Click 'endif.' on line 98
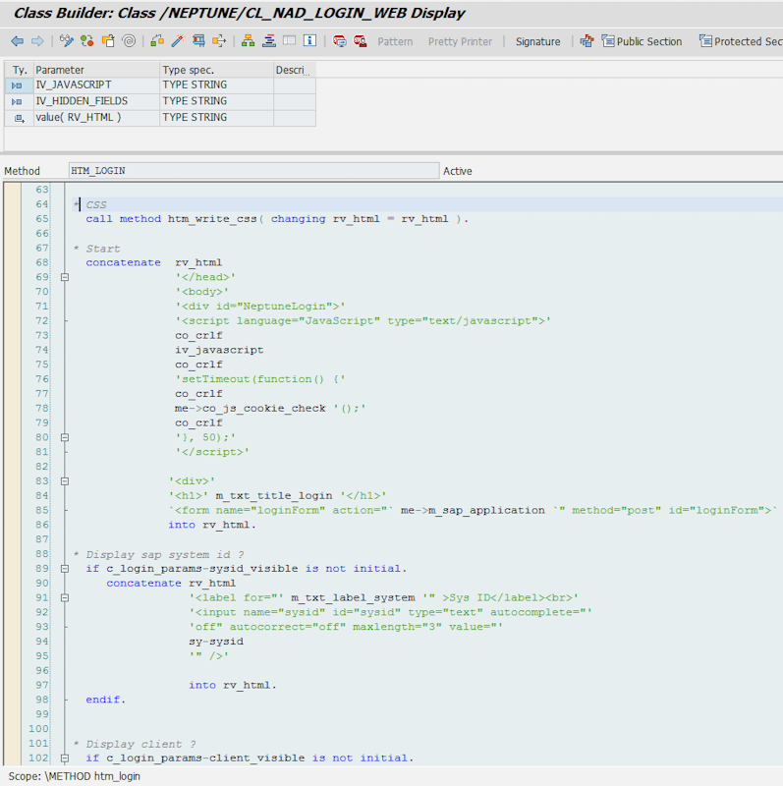The height and width of the screenshot is (786, 783). click(x=106, y=700)
